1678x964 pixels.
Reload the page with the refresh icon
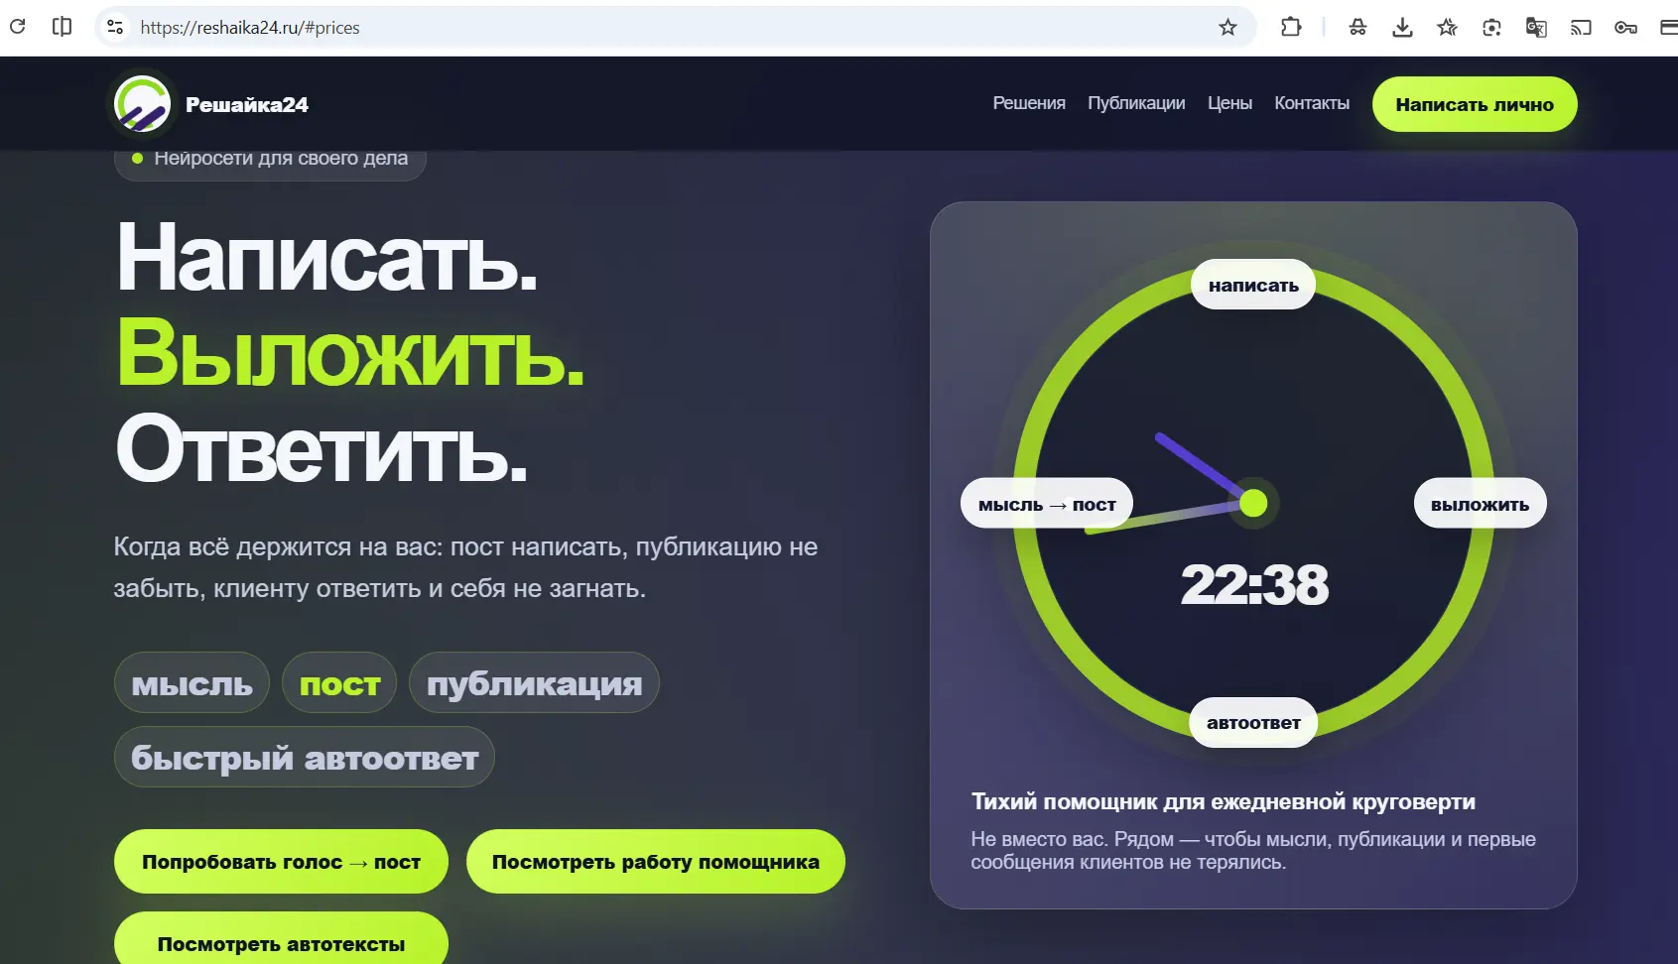tap(17, 27)
